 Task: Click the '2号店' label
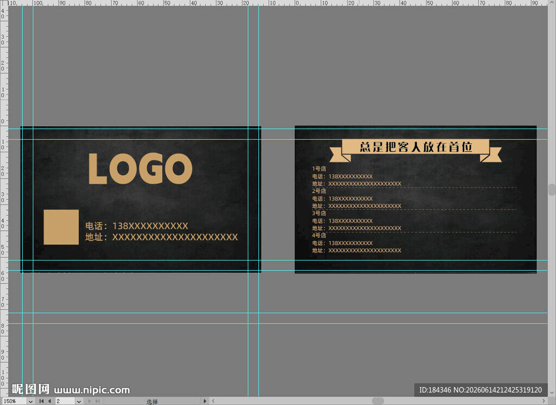coord(319,191)
